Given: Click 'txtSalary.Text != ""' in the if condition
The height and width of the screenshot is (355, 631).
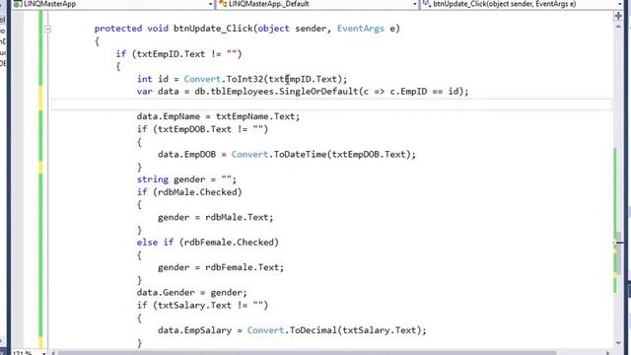Looking at the screenshot, I should tap(210, 305).
